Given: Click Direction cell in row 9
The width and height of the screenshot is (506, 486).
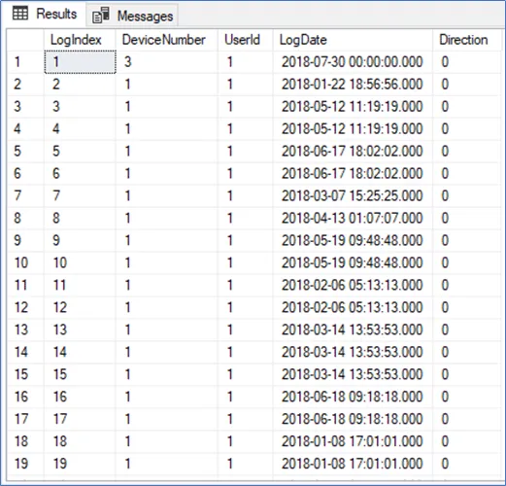Looking at the screenshot, I should pos(466,240).
